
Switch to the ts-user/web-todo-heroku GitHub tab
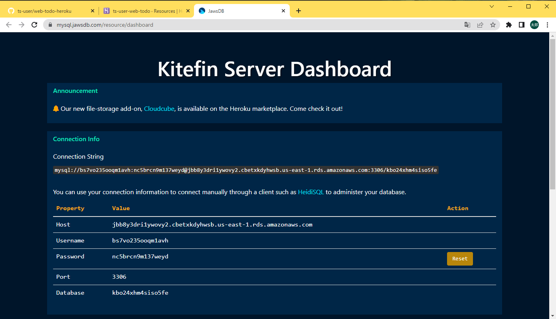(x=50, y=11)
